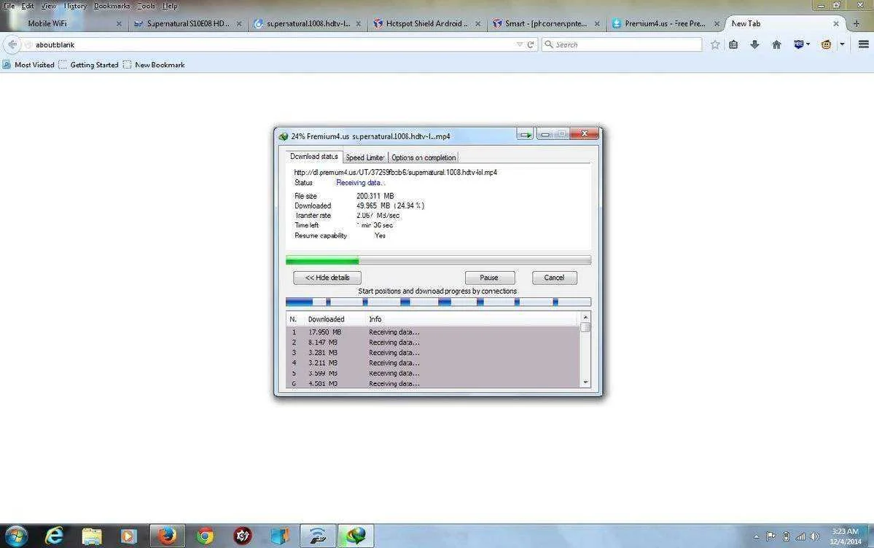Open New Bookmark item

click(154, 65)
